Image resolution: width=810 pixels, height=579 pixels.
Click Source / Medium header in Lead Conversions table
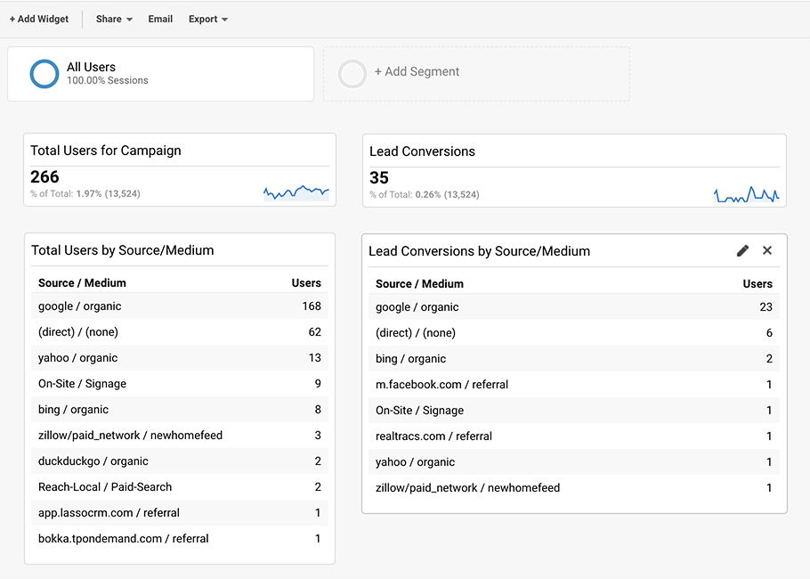pos(419,284)
